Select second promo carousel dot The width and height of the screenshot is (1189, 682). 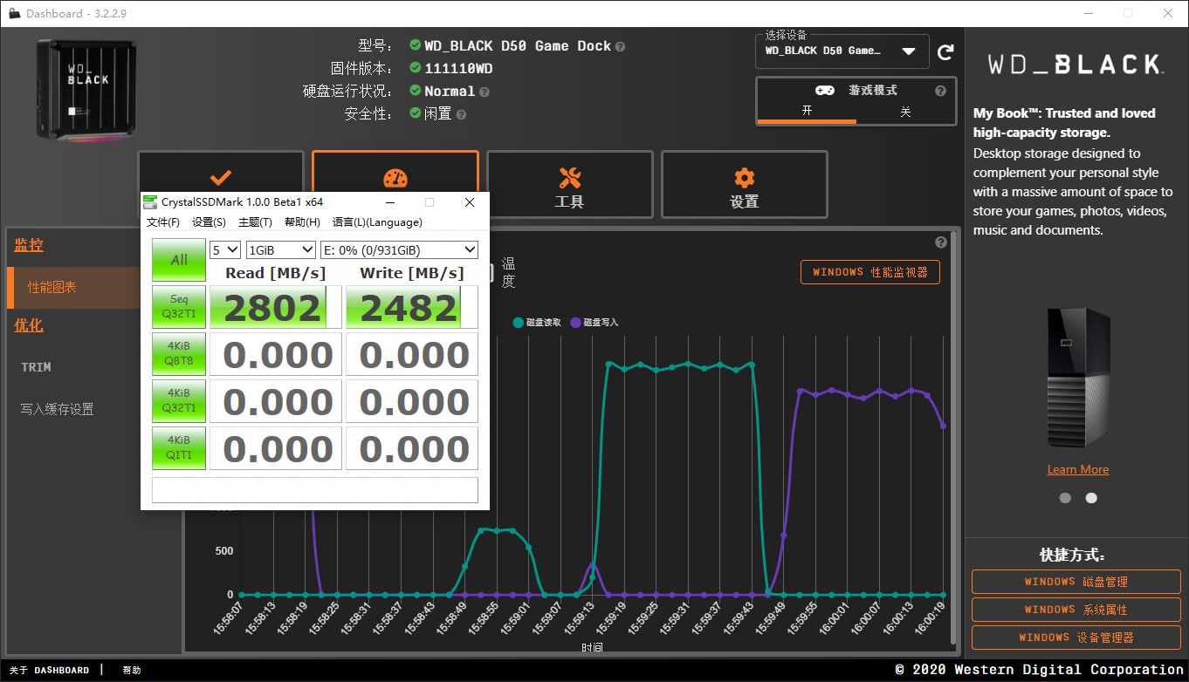click(x=1091, y=498)
